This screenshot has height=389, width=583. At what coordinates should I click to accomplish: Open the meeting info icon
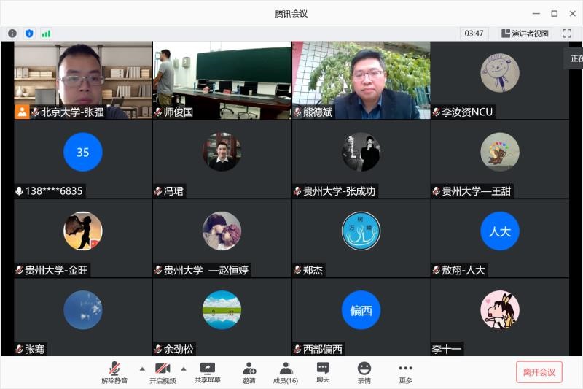click(12, 34)
